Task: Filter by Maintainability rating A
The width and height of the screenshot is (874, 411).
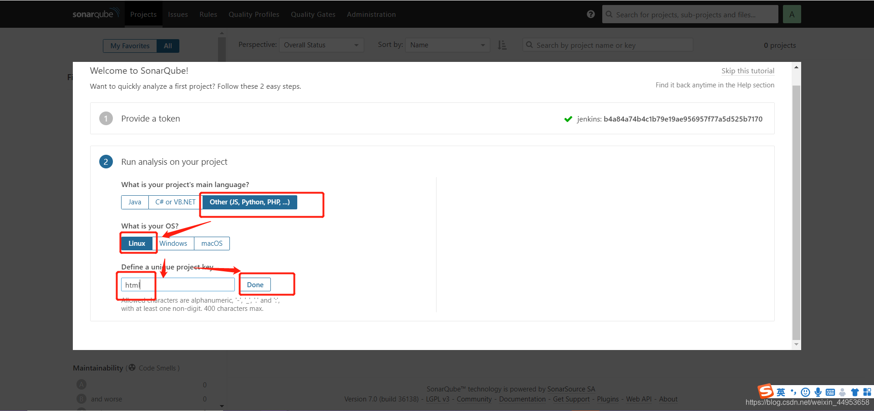Action: [81, 385]
